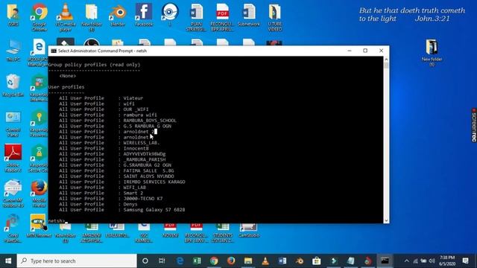Open the Blender desktop shortcut
Viewport: 477px width, 268px height.
118,15
